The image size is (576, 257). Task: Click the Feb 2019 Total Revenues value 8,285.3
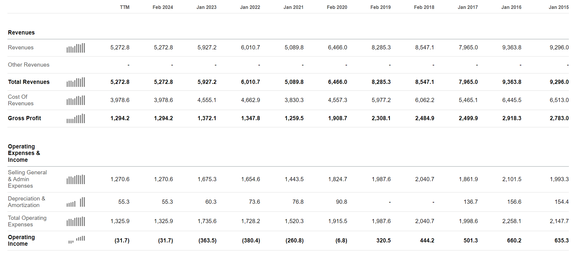(x=381, y=82)
